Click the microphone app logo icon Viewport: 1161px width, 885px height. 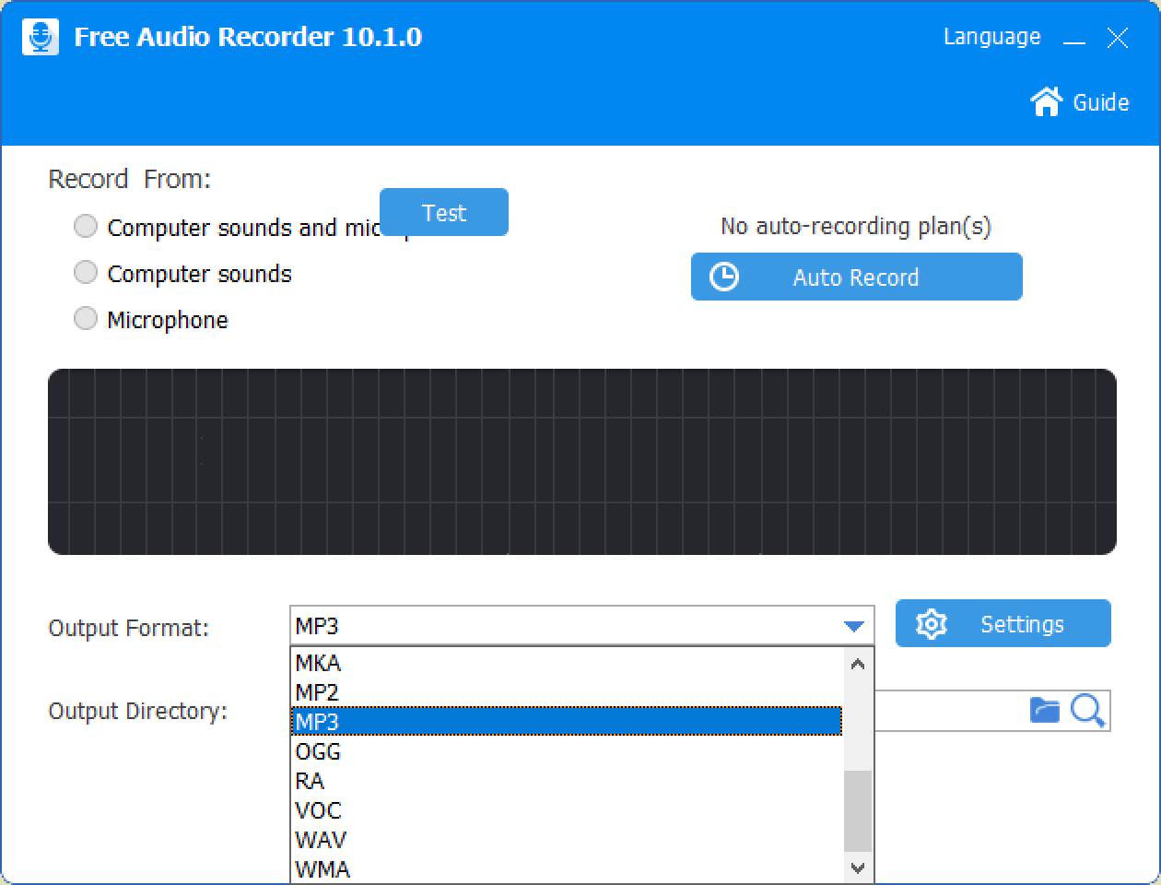click(x=40, y=38)
